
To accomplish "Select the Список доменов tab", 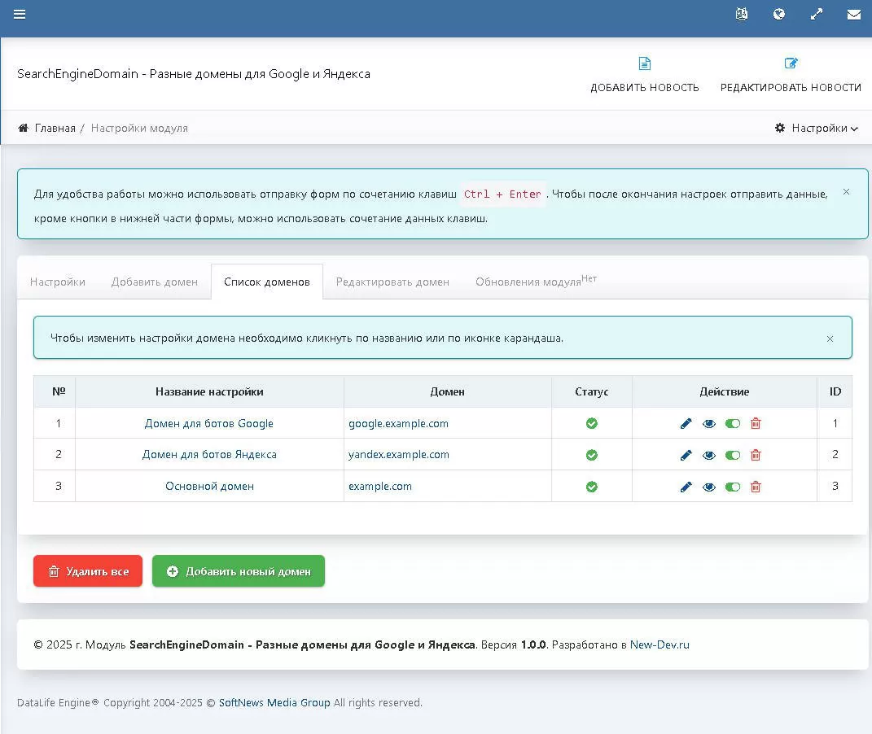I will (267, 282).
